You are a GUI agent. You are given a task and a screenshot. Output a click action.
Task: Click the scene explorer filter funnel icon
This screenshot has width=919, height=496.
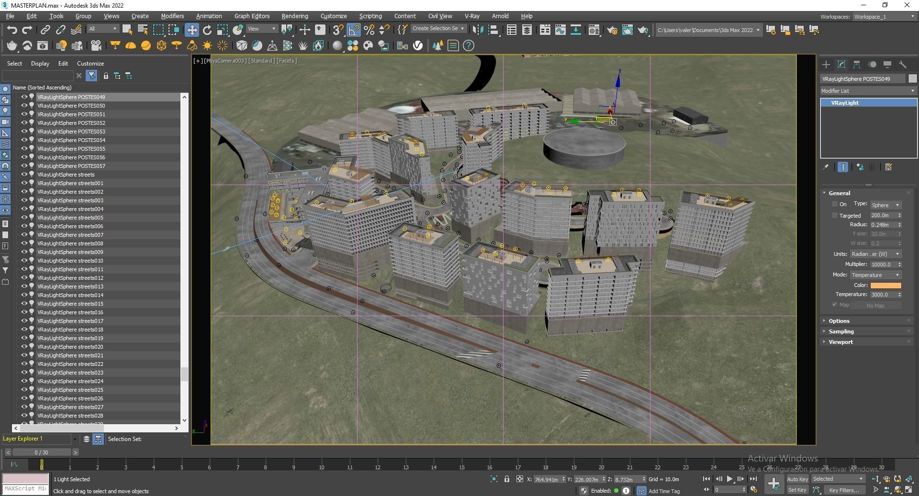click(91, 76)
